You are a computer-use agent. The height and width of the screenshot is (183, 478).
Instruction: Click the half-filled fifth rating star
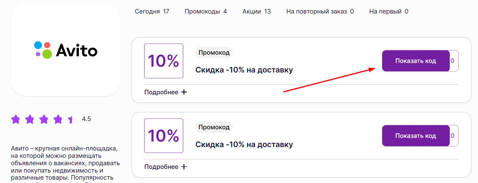point(71,119)
